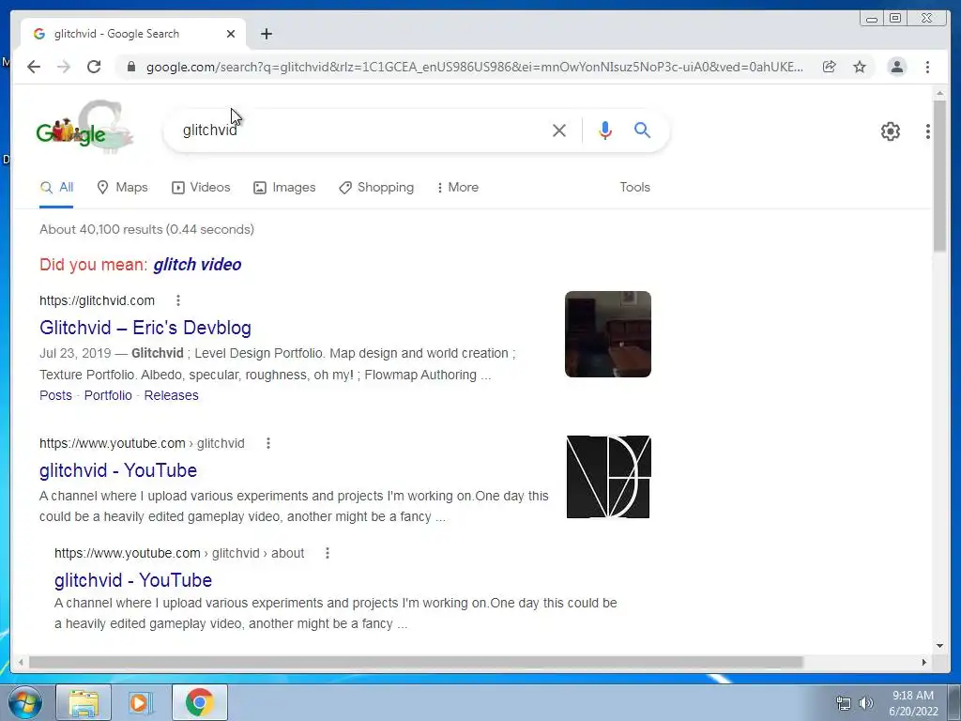Open volume control speaker icon in tray
The image size is (961, 721).
(866, 703)
